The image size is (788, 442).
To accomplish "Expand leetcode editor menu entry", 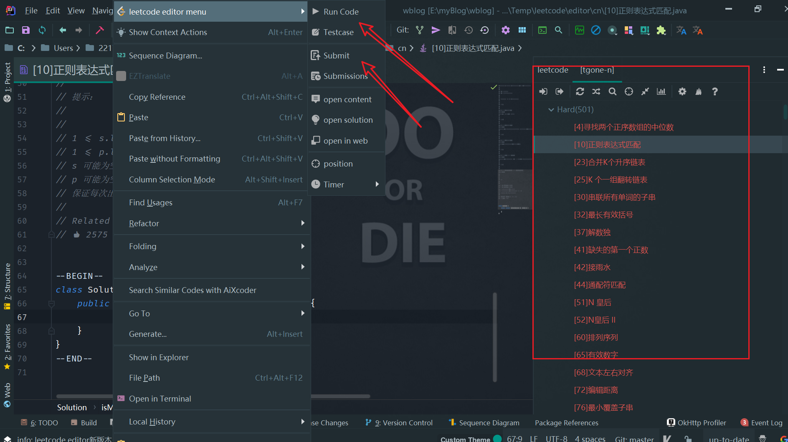I will (211, 12).
